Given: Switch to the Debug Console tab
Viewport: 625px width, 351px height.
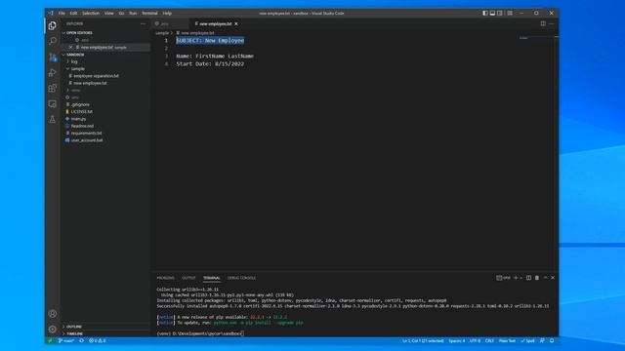Looking at the screenshot, I should pyautogui.click(x=241, y=278).
